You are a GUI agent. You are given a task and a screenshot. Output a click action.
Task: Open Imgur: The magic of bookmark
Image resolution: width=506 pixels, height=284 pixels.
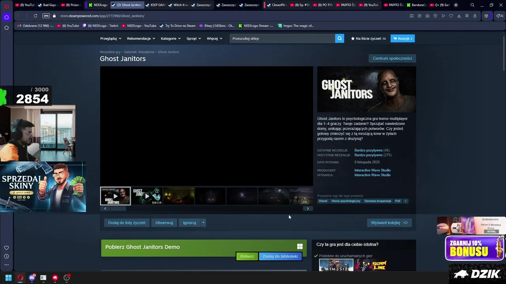[296, 26]
